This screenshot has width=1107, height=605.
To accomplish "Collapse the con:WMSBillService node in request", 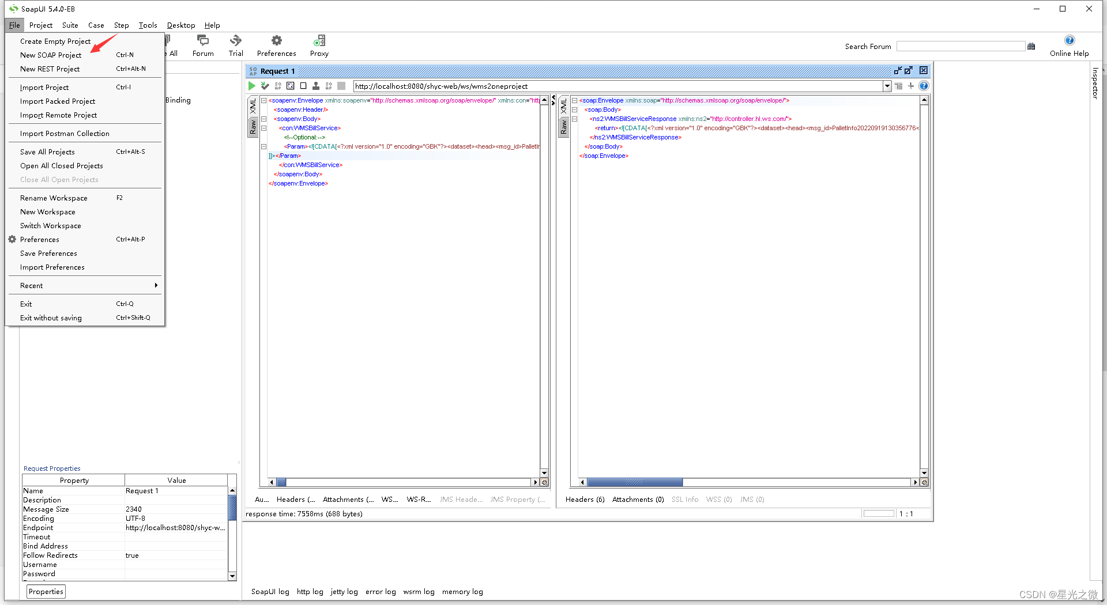I will [x=263, y=128].
